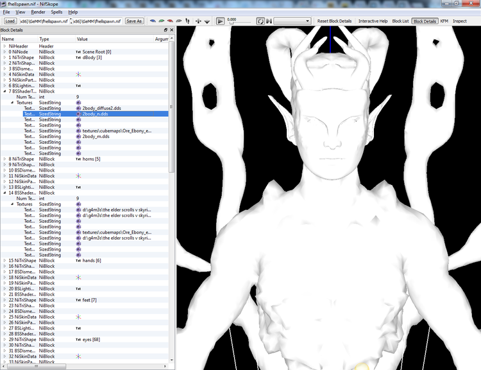
Task: Click Txt icon beside eyes [68]
Action: tap(78, 340)
